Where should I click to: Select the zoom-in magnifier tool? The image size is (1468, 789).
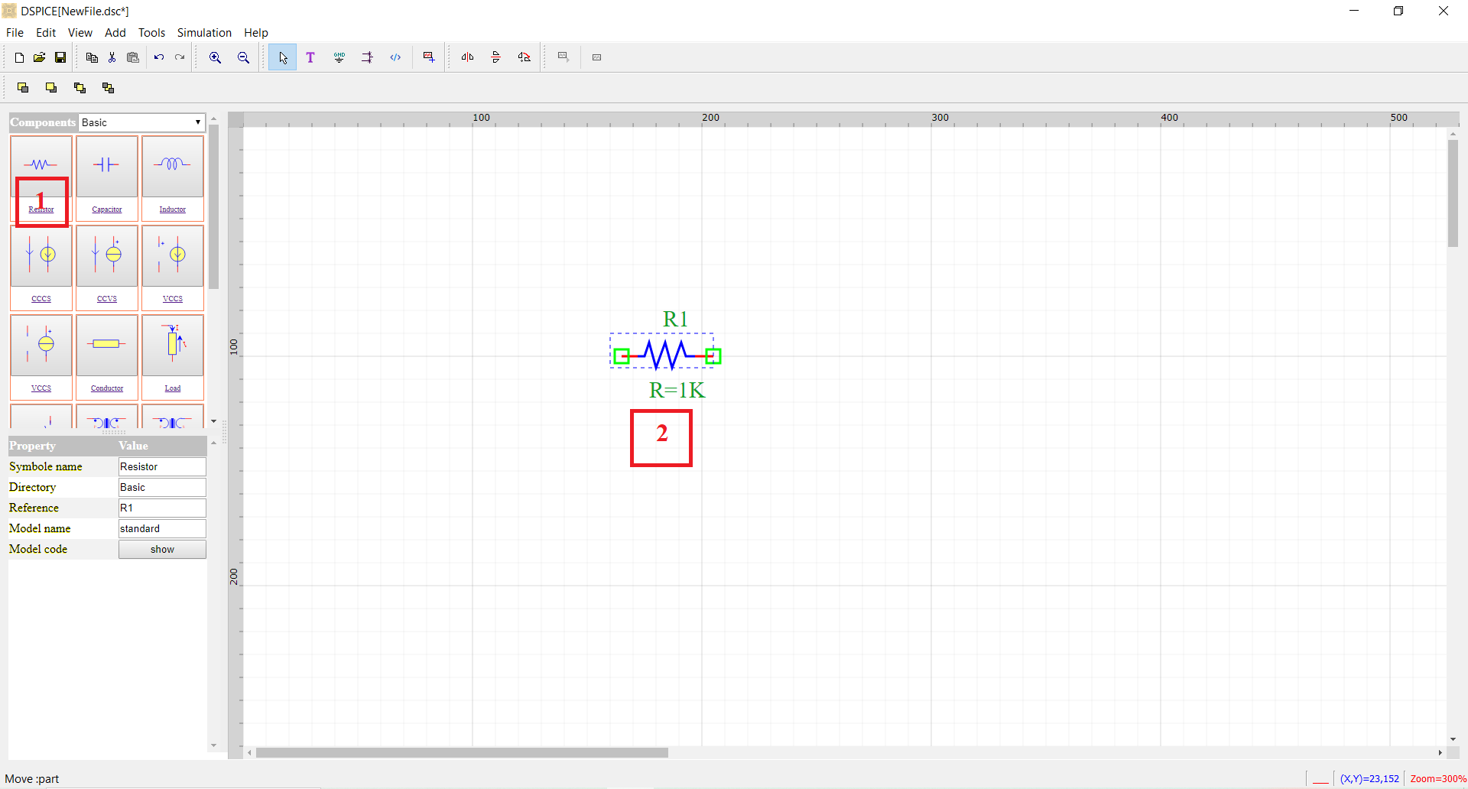click(215, 57)
